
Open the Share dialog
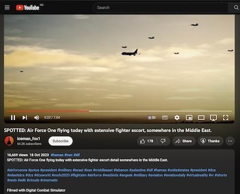(184, 141)
